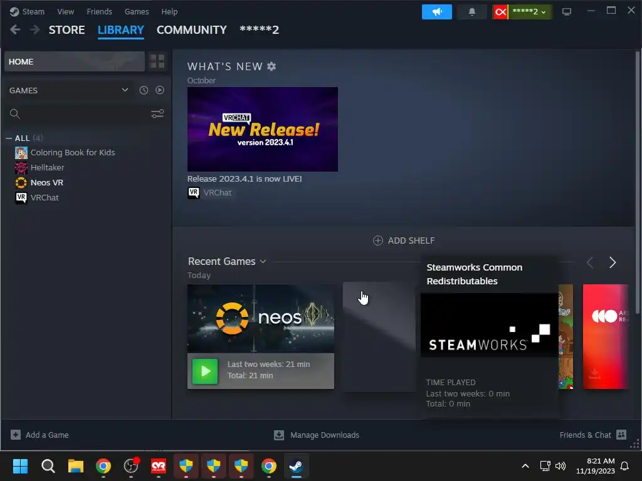Click the 'Last two weeks: 21 min' text

pos(268,364)
